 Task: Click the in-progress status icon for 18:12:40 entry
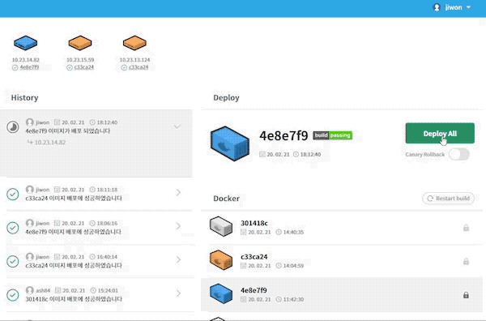point(13,126)
